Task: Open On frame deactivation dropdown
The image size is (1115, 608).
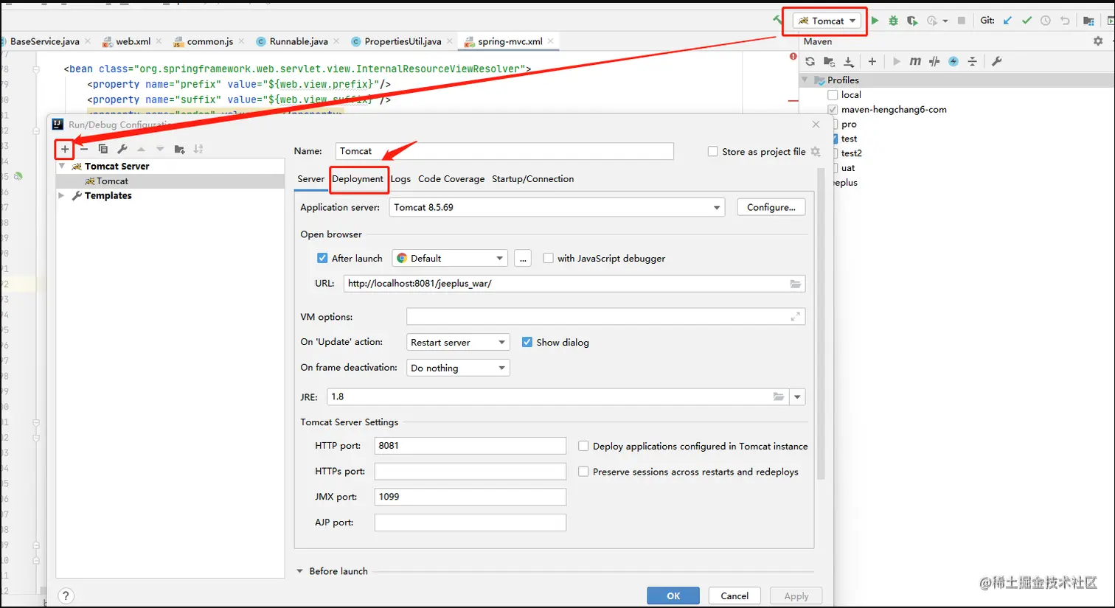Action: coord(458,368)
